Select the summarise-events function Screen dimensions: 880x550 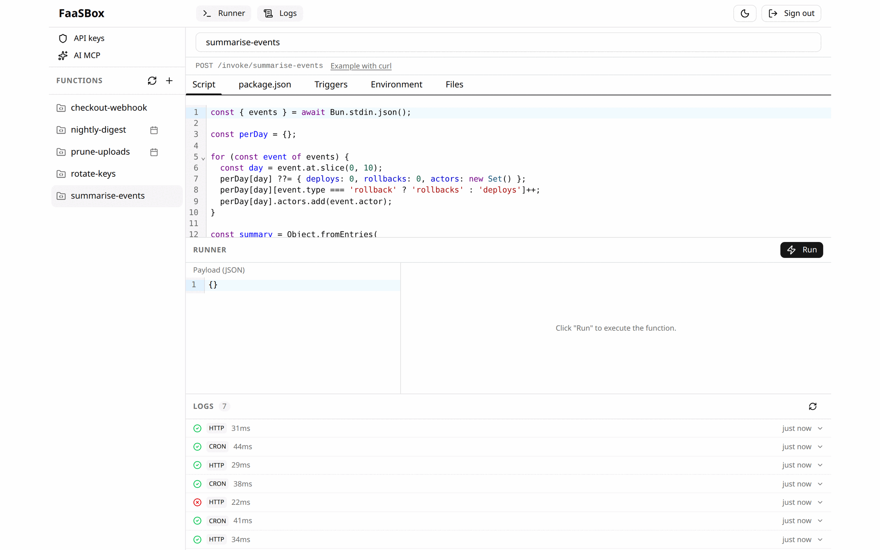117,196
